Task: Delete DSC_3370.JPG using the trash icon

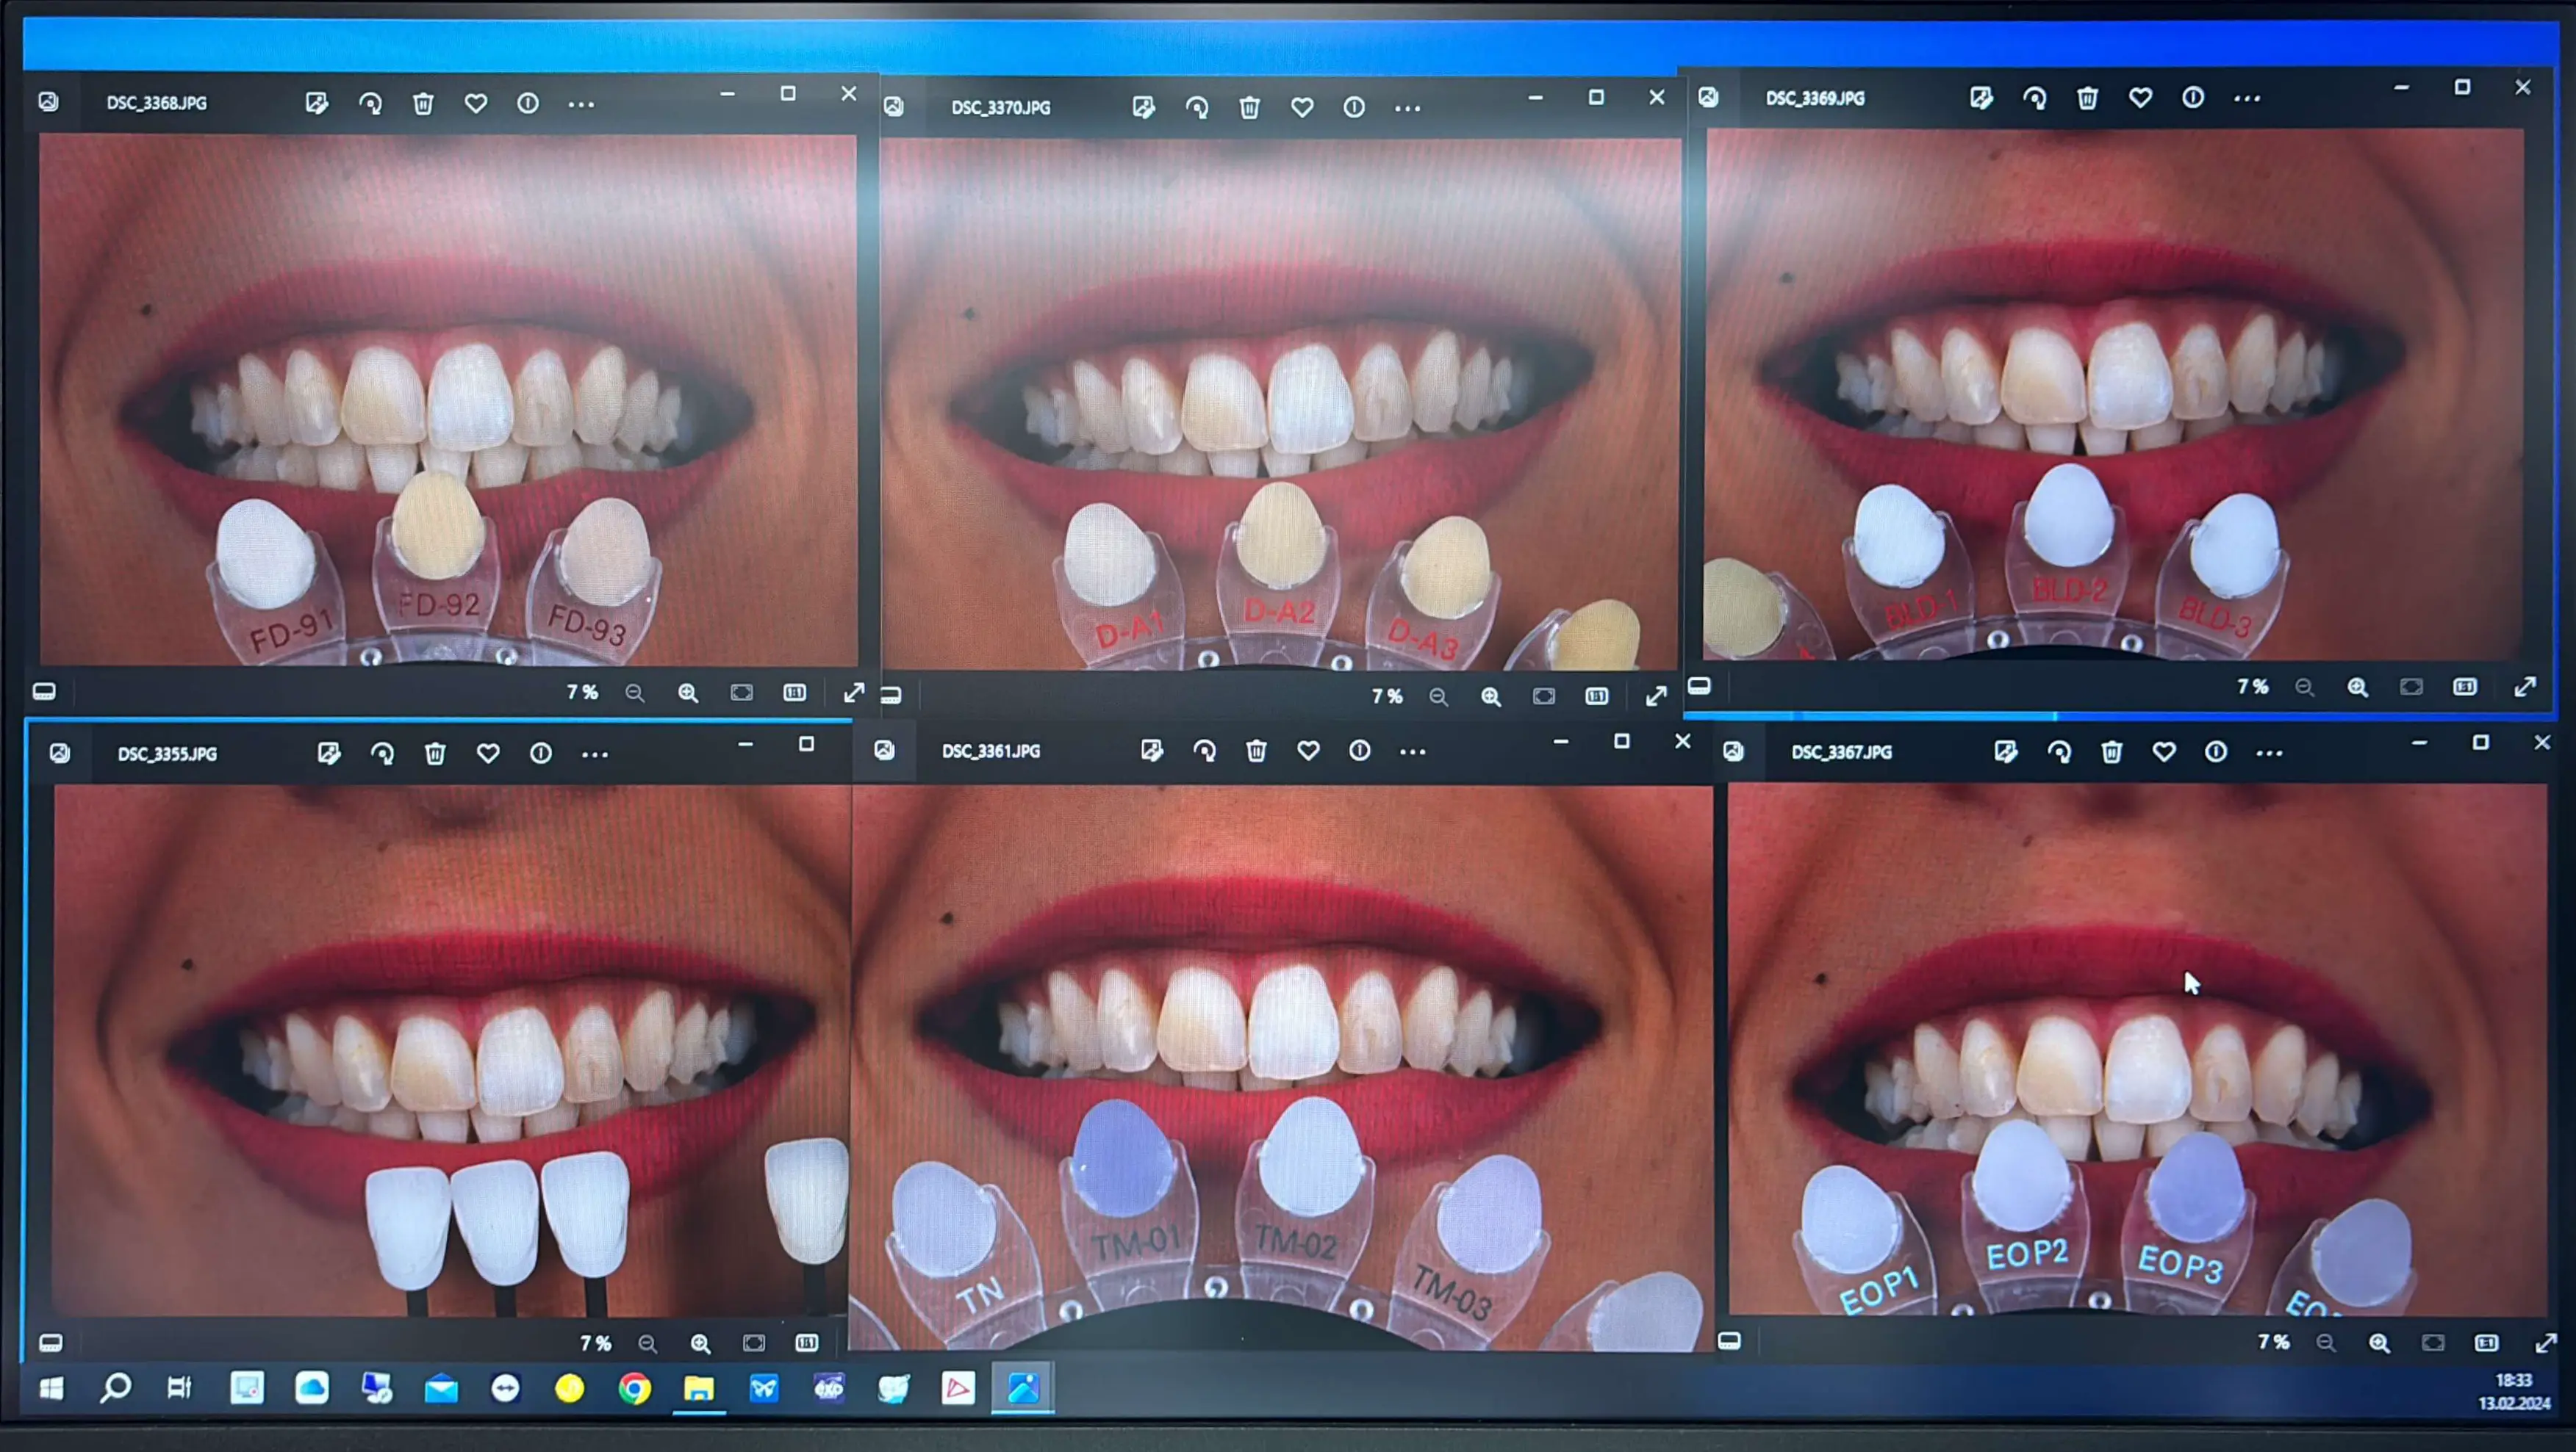Action: [x=1249, y=107]
